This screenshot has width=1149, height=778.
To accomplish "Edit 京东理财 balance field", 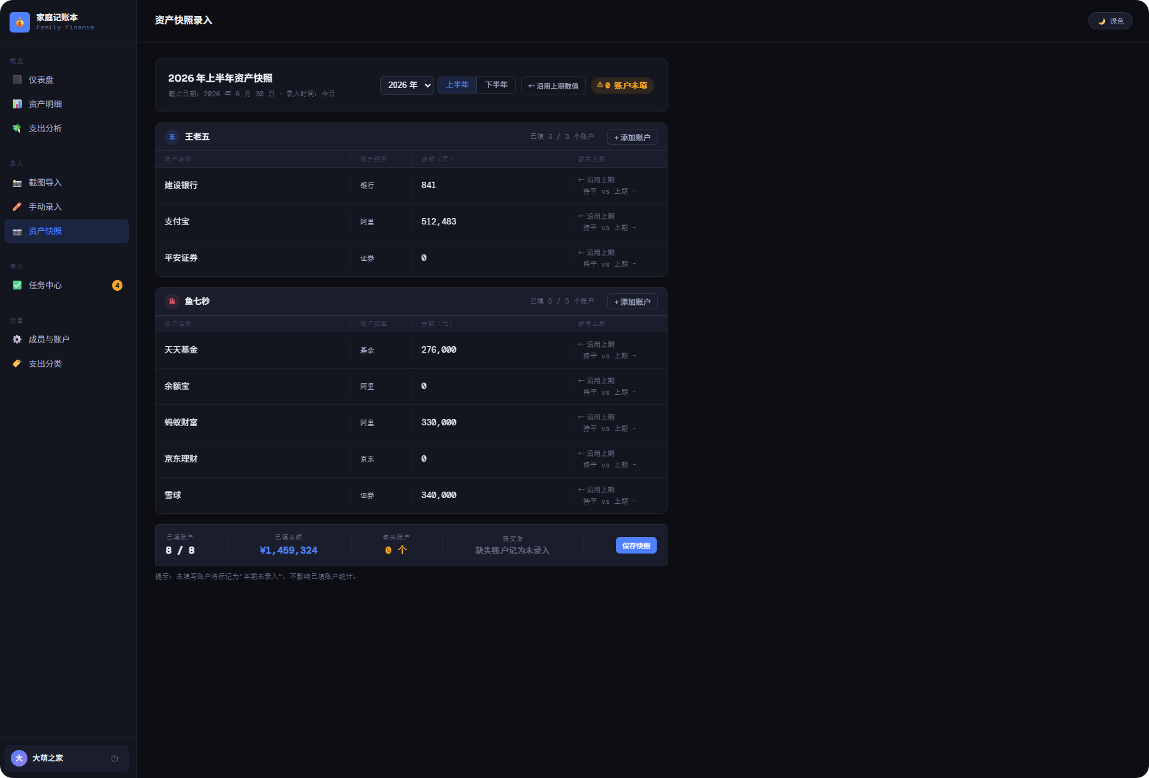I will tap(490, 459).
